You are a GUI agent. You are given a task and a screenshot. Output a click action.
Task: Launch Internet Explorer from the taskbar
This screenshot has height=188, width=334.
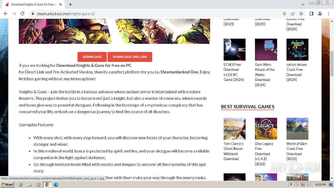tap(21, 185)
